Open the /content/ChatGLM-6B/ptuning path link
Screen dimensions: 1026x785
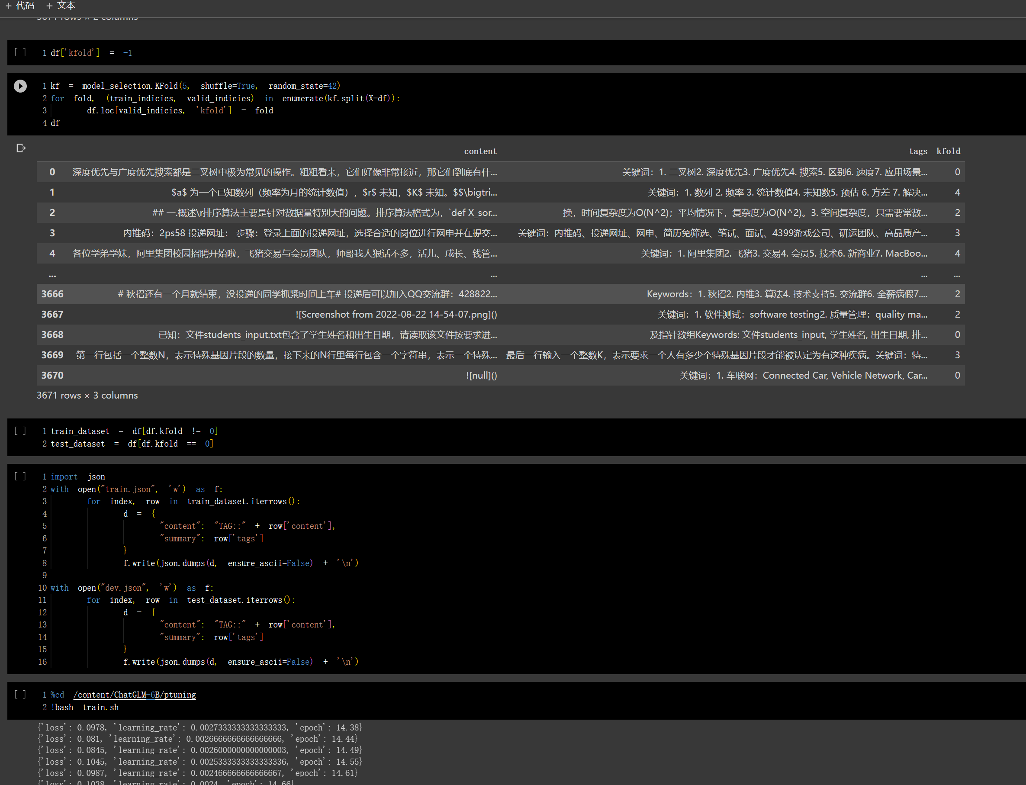pos(135,695)
